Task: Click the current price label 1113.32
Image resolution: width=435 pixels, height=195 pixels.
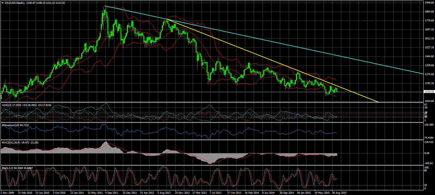Action: (x=429, y=92)
